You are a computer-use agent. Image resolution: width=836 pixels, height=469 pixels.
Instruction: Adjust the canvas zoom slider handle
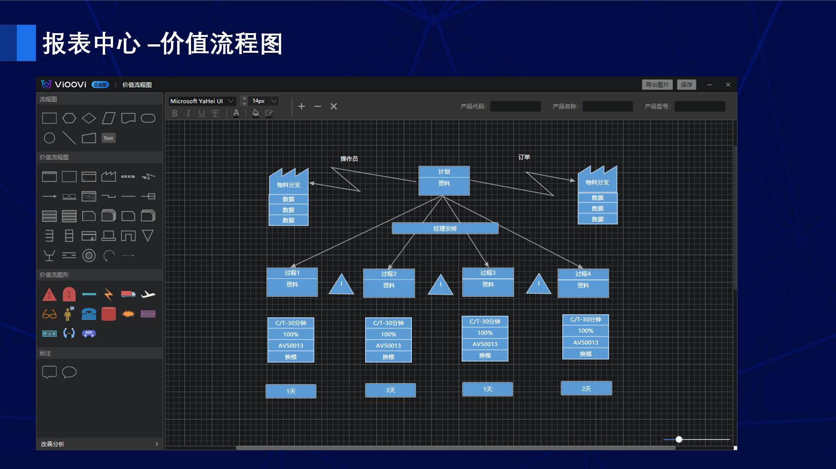click(679, 439)
